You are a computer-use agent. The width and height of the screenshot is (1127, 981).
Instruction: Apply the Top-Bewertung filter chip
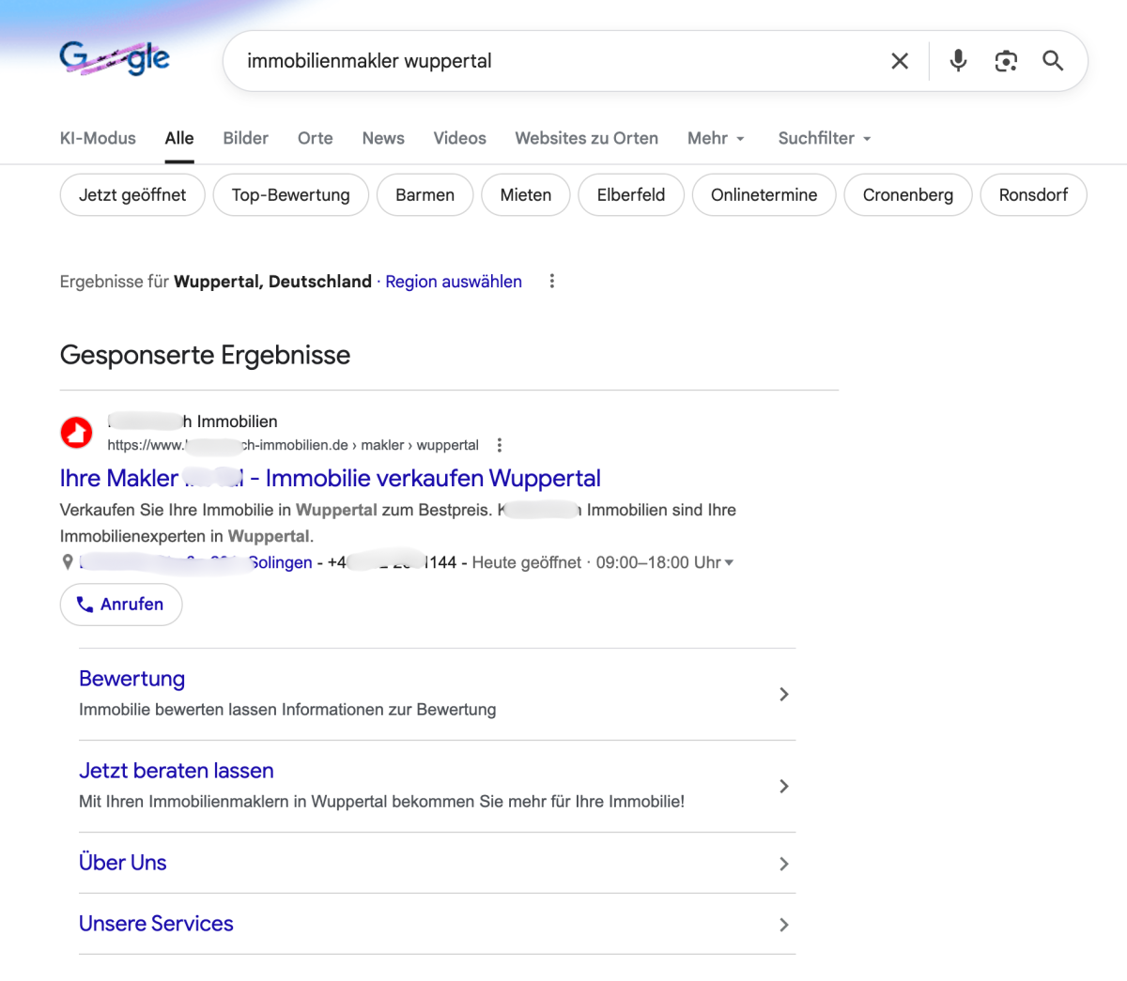(291, 195)
